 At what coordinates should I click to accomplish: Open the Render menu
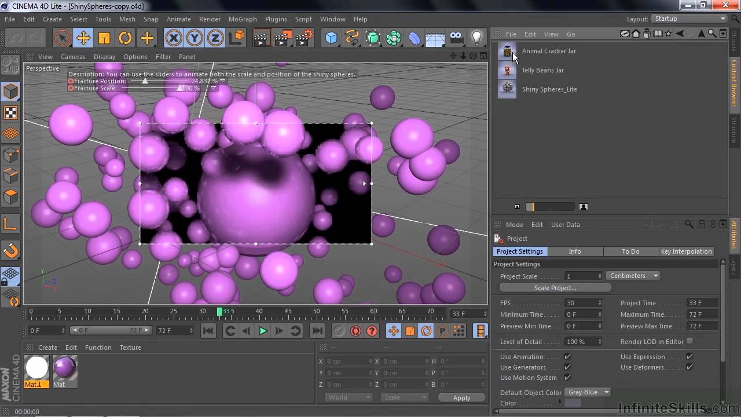click(x=210, y=19)
